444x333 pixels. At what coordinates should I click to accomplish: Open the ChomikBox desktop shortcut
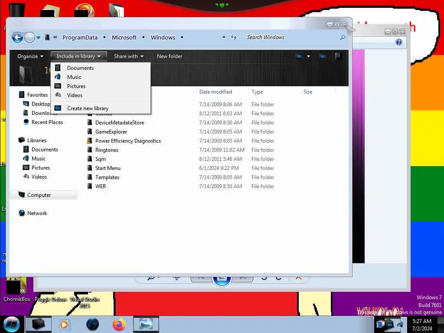coord(16,290)
